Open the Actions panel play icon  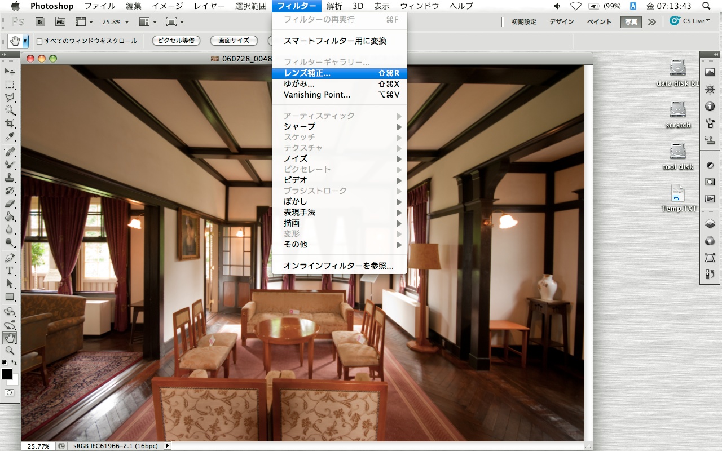click(710, 198)
